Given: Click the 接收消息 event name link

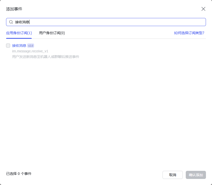Looking at the screenshot, I should 19,46.
